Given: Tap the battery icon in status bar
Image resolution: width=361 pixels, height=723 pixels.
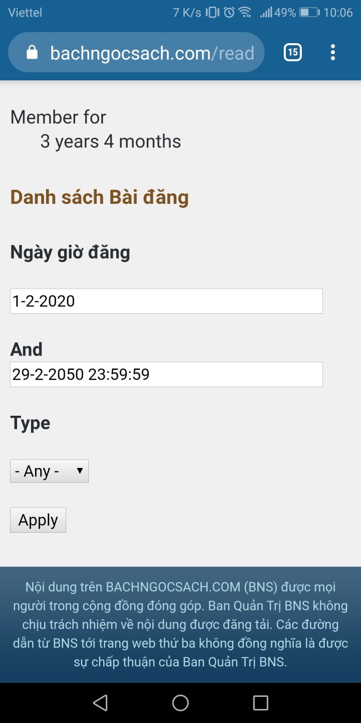Looking at the screenshot, I should pyautogui.click(x=309, y=13).
